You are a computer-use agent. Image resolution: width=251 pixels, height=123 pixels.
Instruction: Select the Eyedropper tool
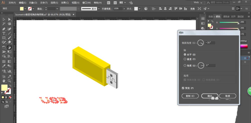tap(4, 66)
